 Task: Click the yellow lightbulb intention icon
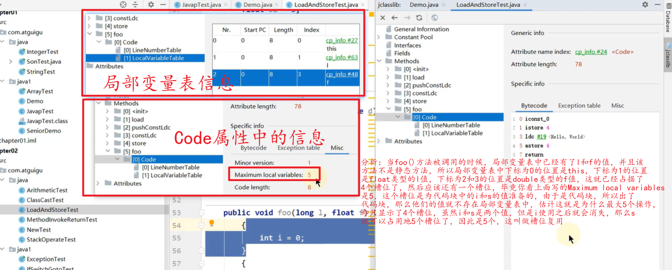(x=212, y=223)
